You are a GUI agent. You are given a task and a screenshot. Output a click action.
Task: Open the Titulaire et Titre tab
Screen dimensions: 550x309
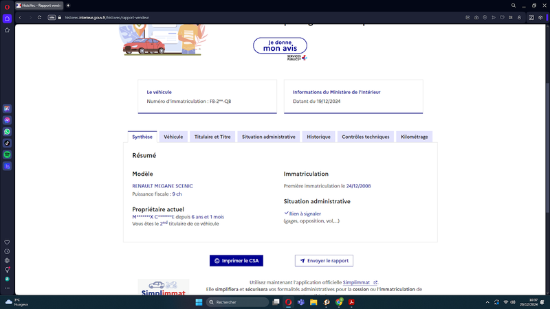pyautogui.click(x=212, y=137)
